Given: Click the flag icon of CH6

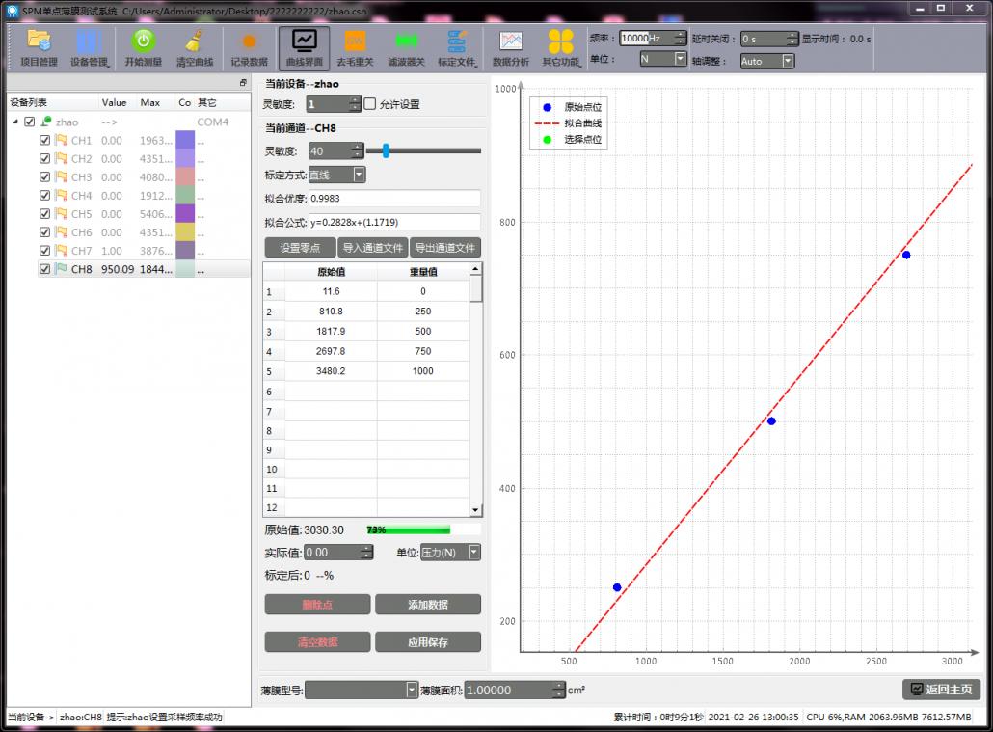Looking at the screenshot, I should coord(61,232).
